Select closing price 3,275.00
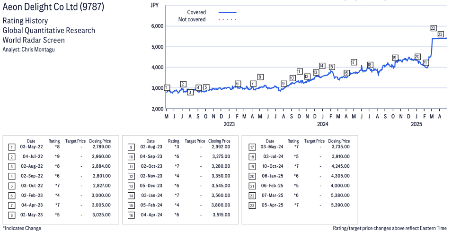The image size is (452, 231). tap(222, 156)
